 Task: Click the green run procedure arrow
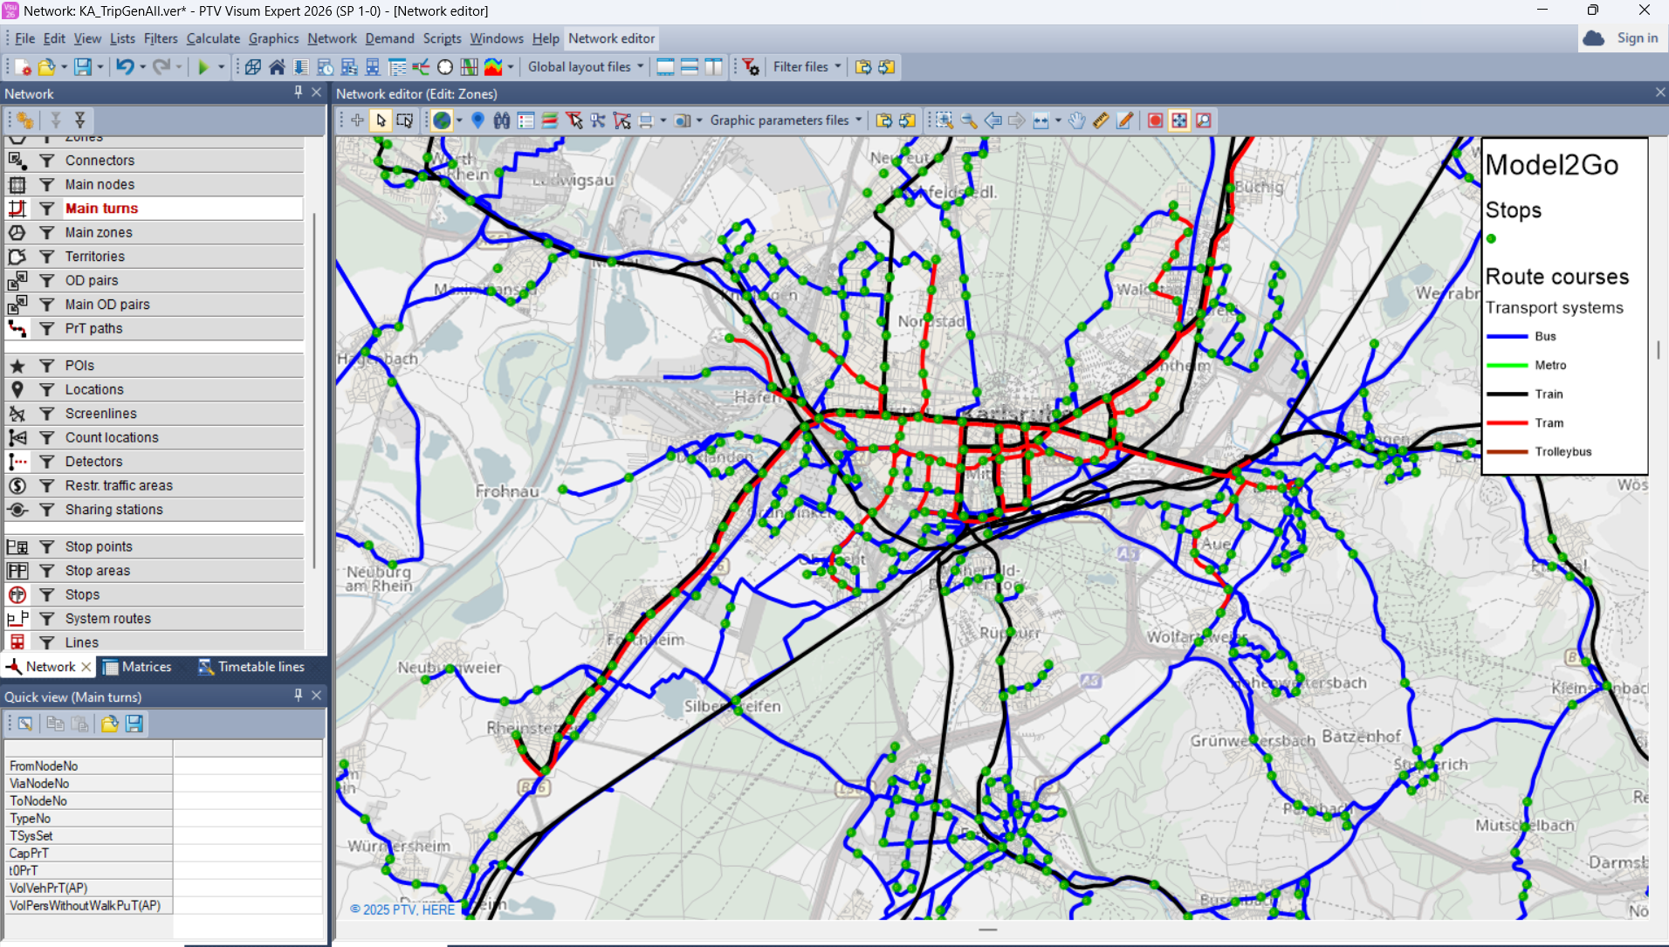203,67
